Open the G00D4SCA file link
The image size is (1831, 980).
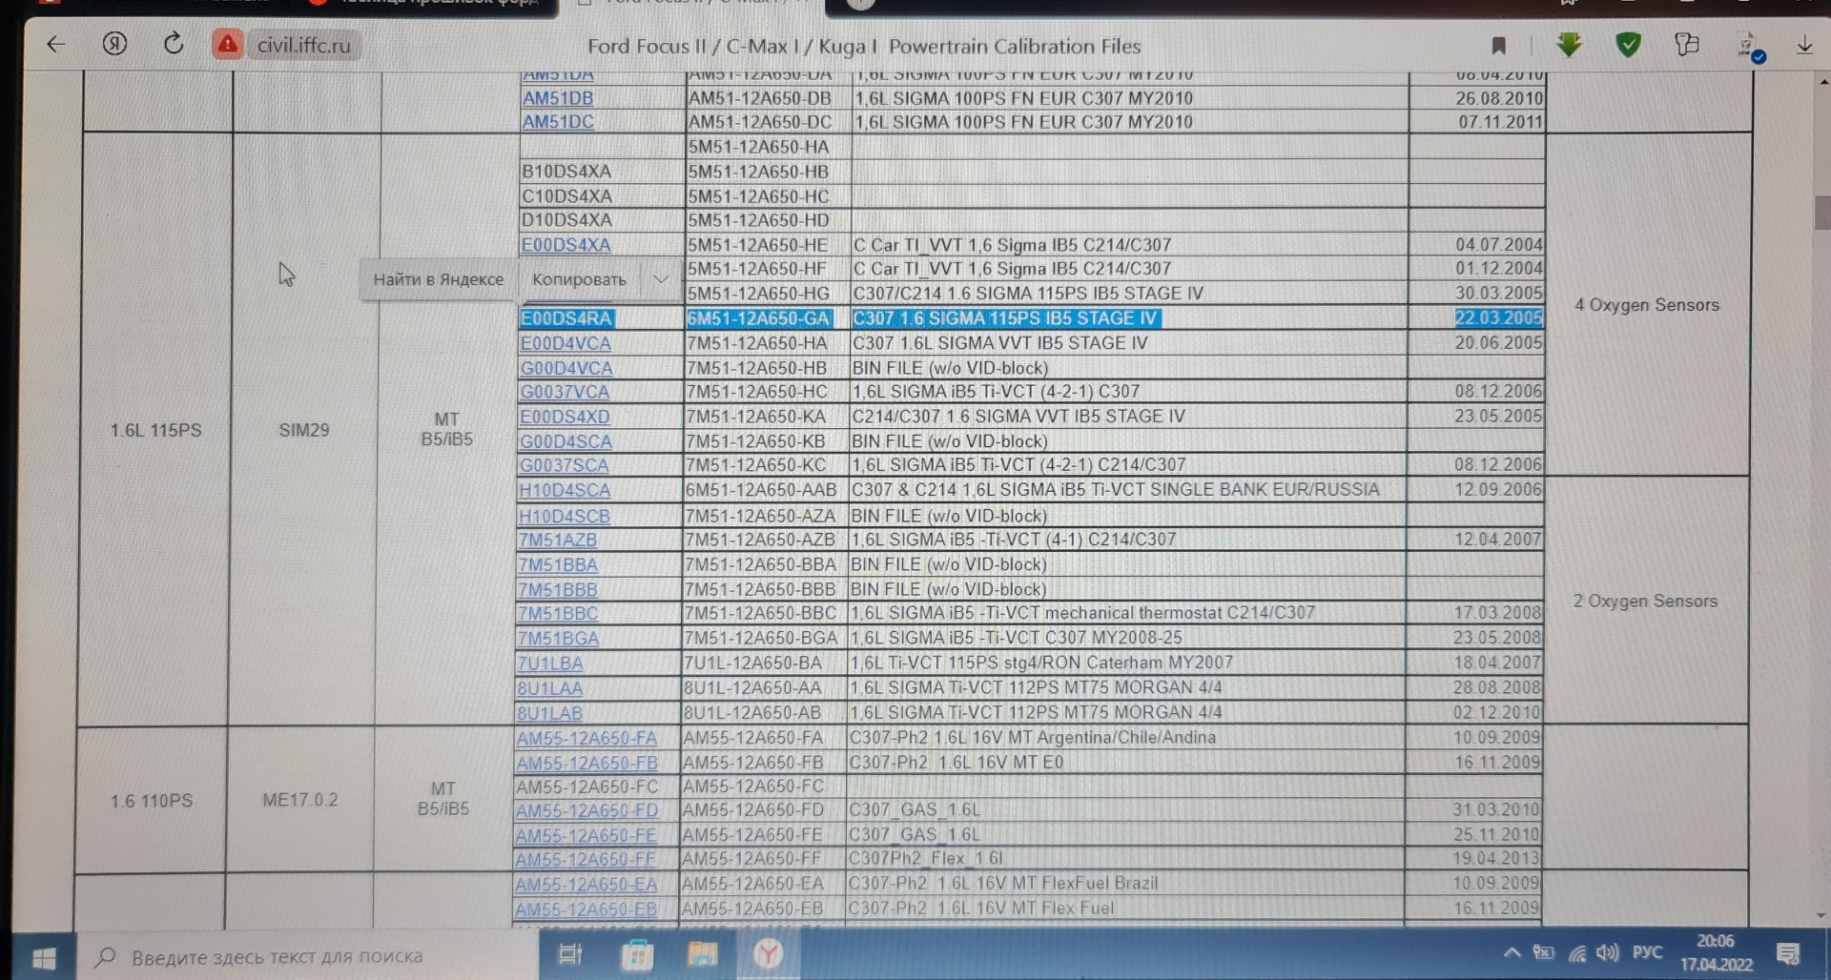click(566, 441)
